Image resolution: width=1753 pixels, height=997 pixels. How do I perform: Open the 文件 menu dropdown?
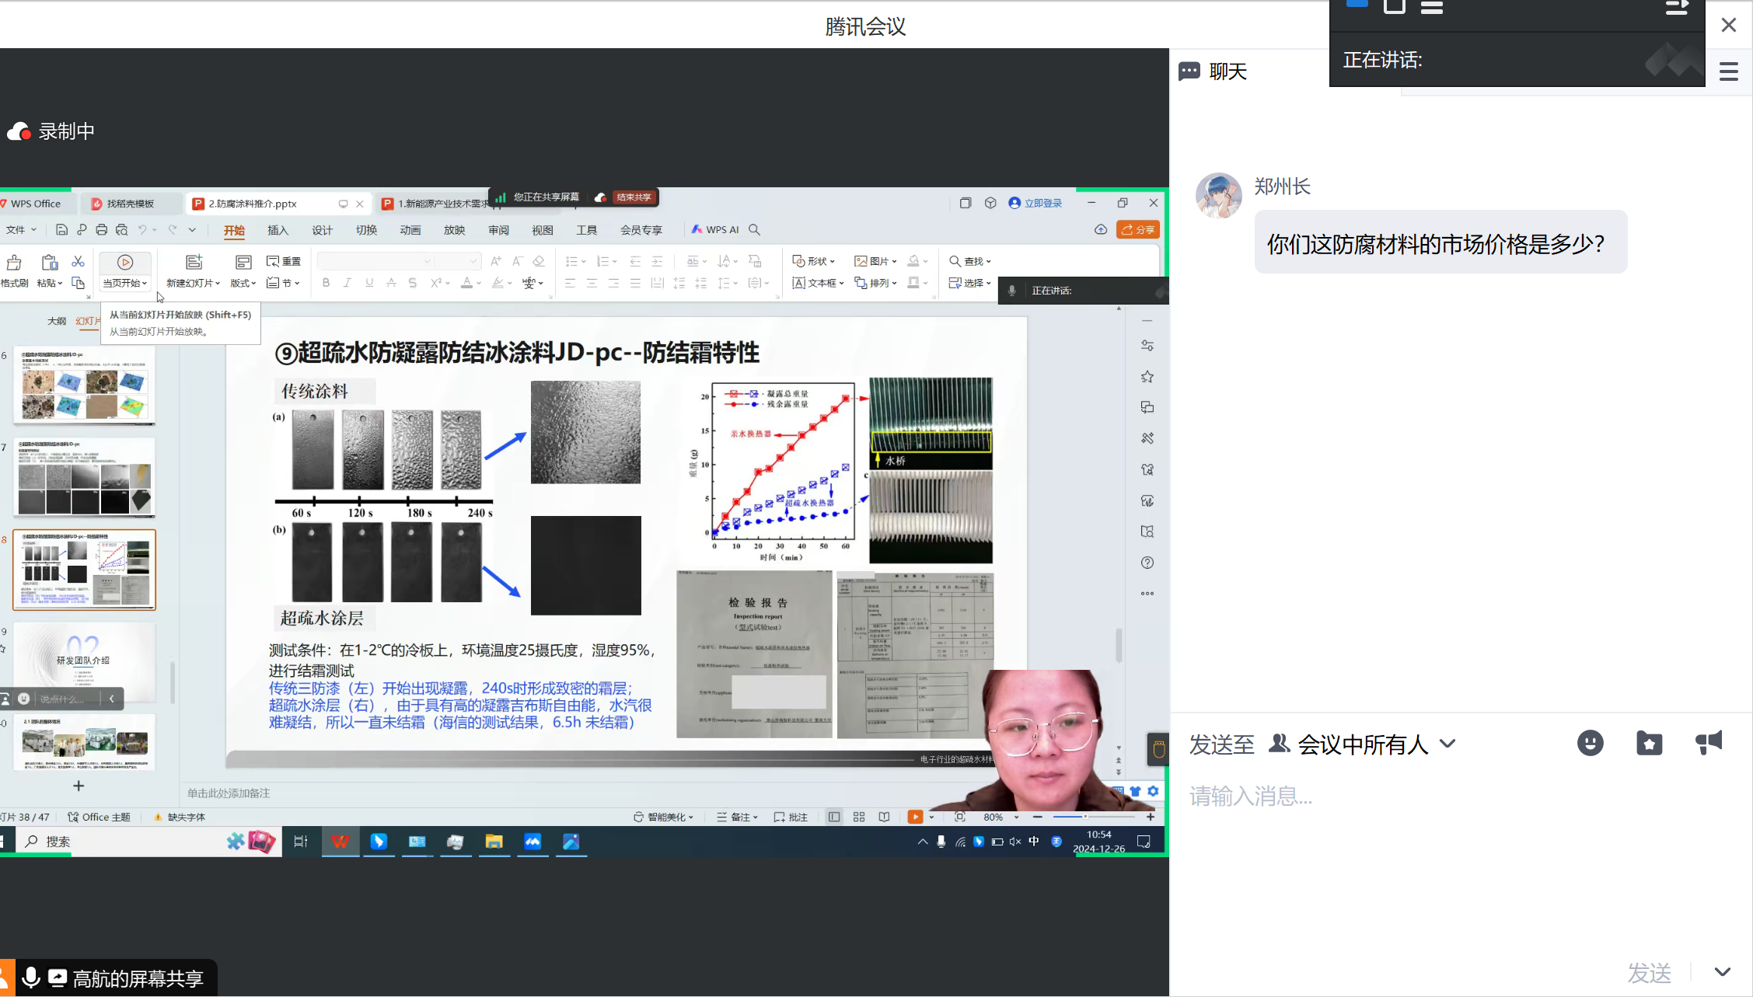click(22, 229)
